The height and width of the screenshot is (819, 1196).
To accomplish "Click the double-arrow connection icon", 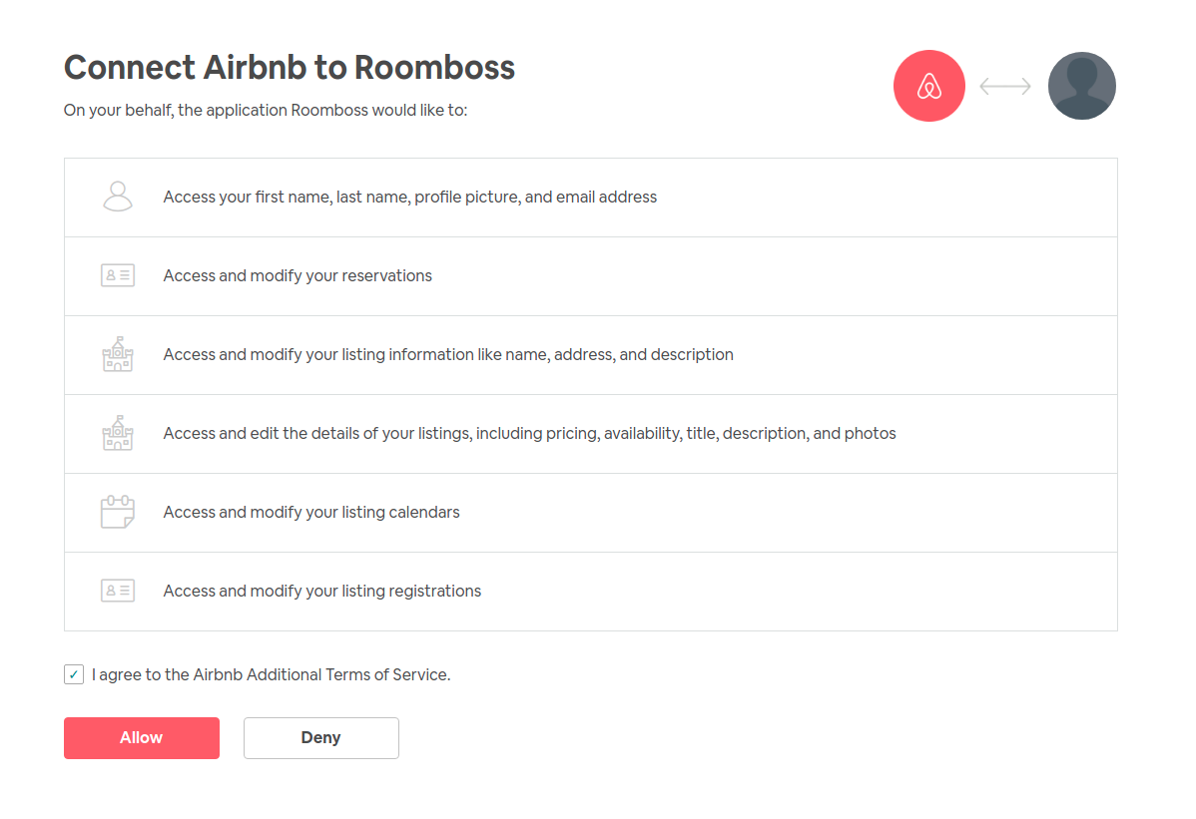I will pos(1005,87).
